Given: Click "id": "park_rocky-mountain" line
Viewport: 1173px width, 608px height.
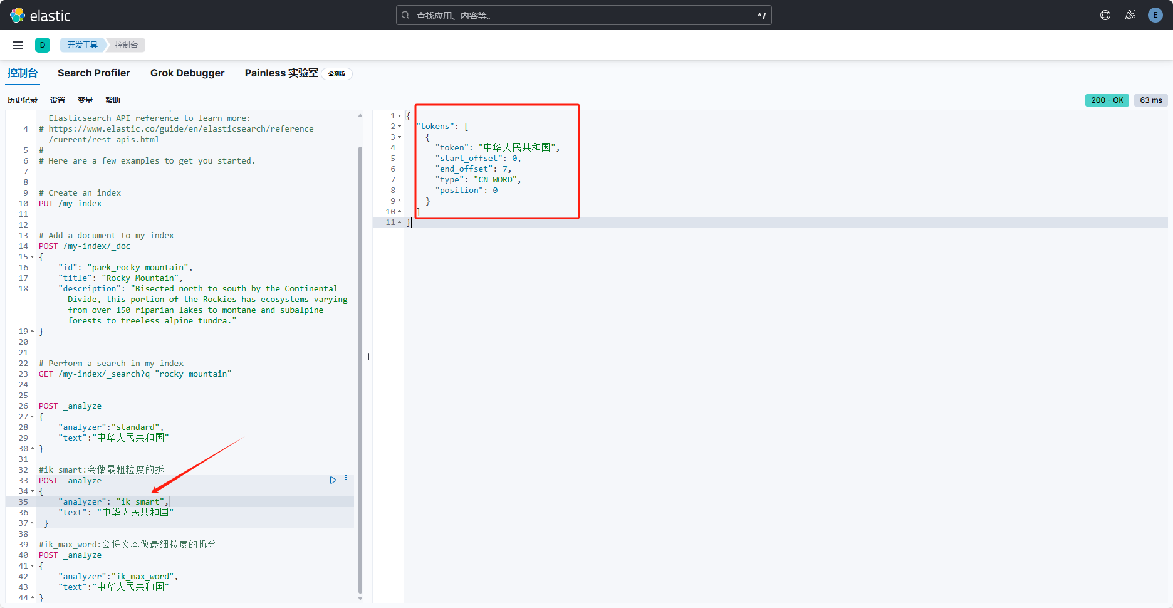Looking at the screenshot, I should pyautogui.click(x=125, y=268).
